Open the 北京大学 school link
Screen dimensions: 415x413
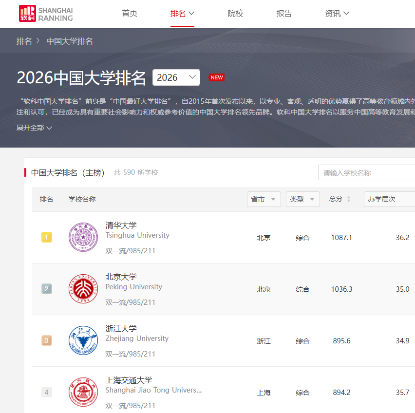tap(121, 277)
